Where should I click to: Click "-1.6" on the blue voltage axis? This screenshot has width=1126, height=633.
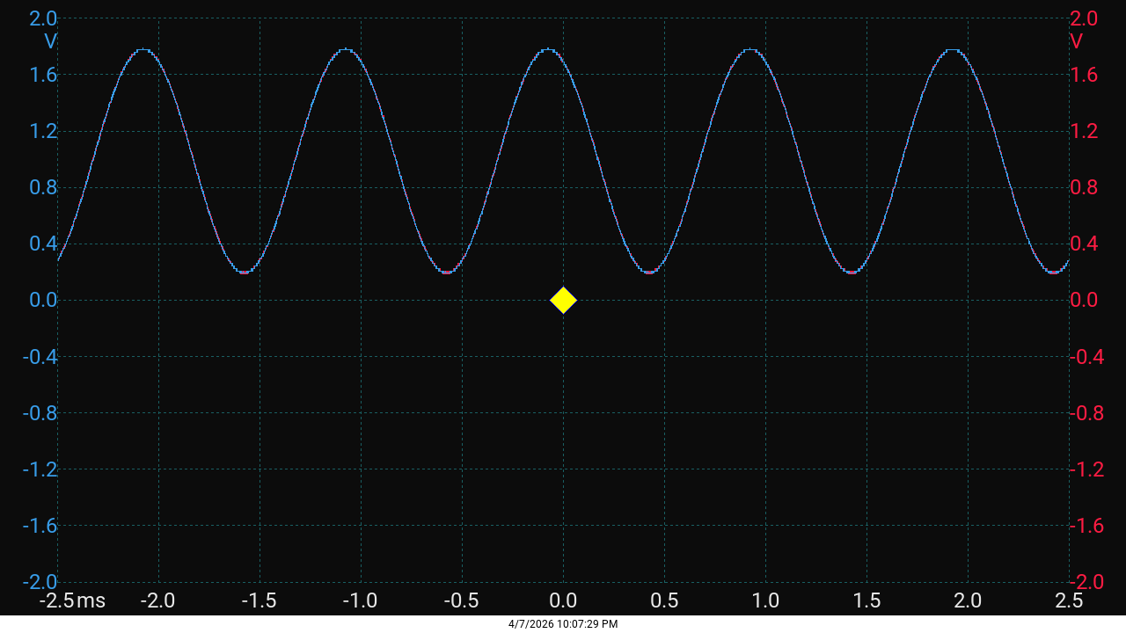coord(40,526)
